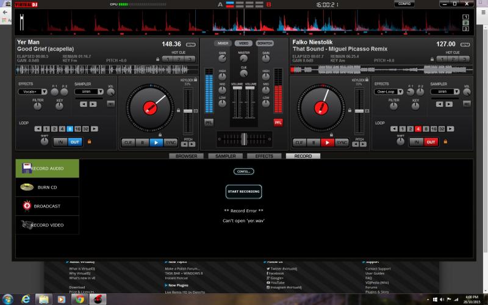
Task: Step sampler forward on right deck
Action: tap(449, 104)
